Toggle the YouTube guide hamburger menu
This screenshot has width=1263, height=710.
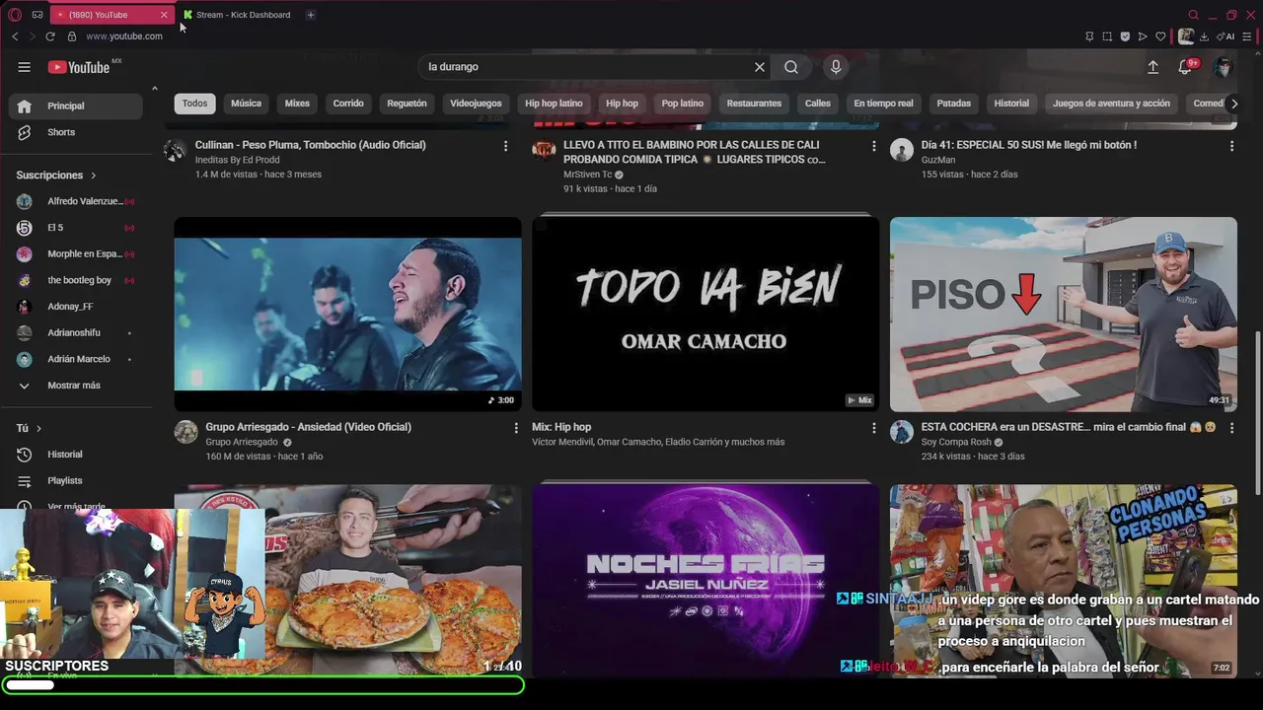point(24,67)
